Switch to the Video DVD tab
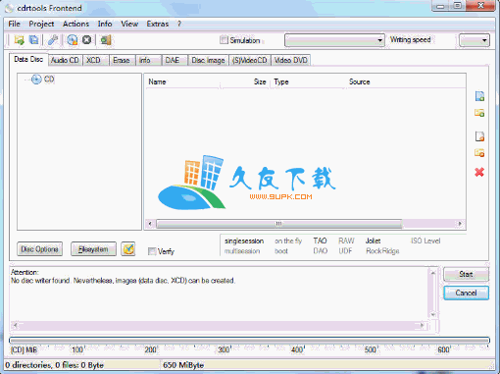 tap(290, 60)
